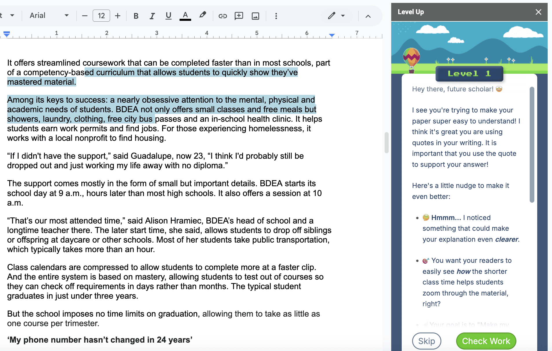
Task: Decrease the font size with minus
Action: [84, 16]
